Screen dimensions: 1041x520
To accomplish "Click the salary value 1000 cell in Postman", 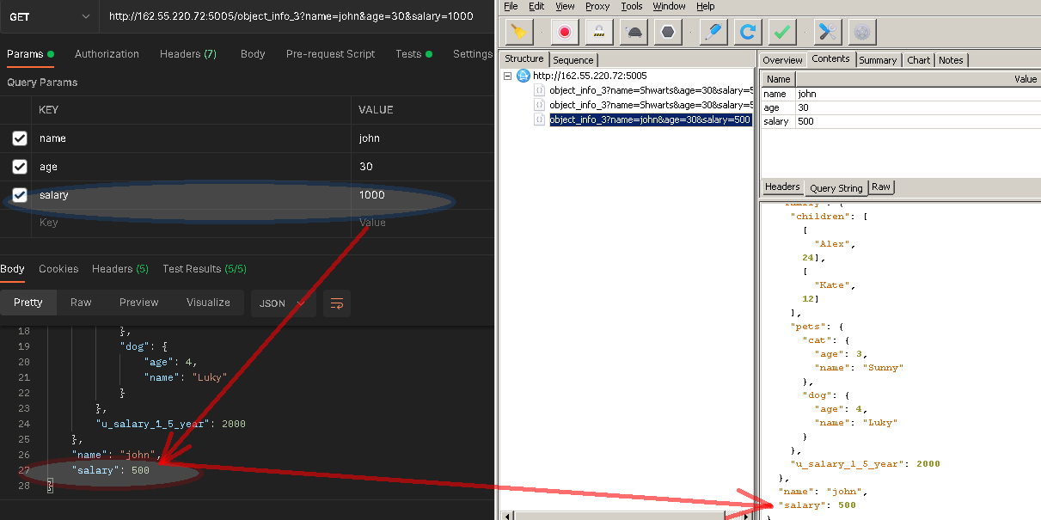I will 423,195.
